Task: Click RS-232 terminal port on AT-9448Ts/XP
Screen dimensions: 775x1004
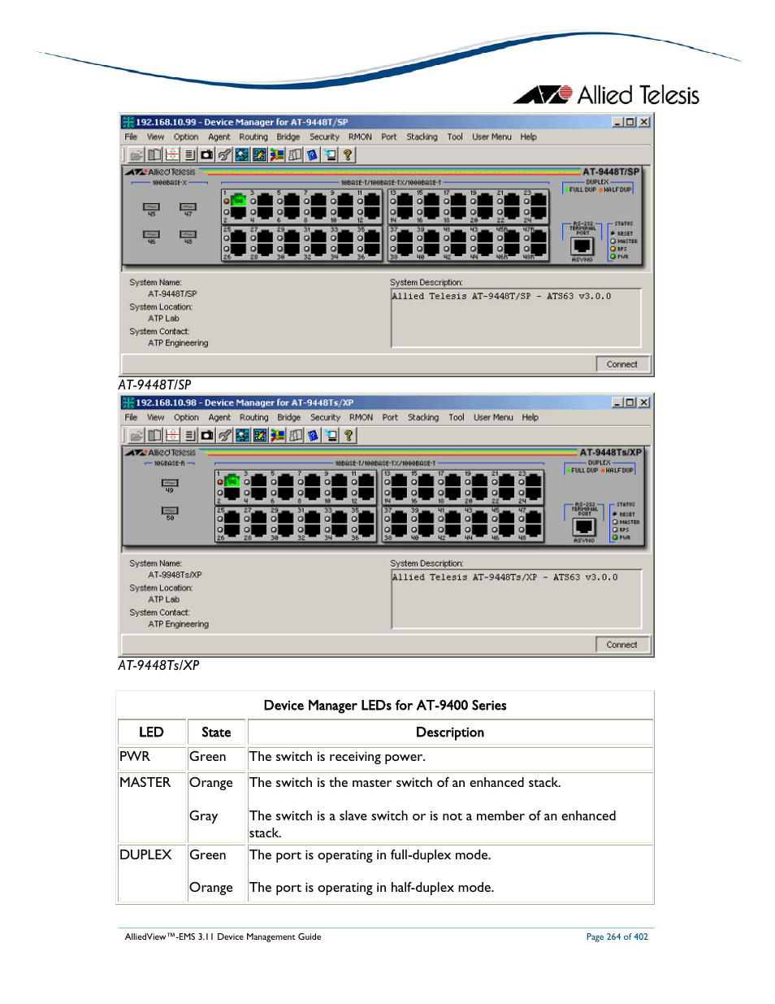Action: coord(584,527)
